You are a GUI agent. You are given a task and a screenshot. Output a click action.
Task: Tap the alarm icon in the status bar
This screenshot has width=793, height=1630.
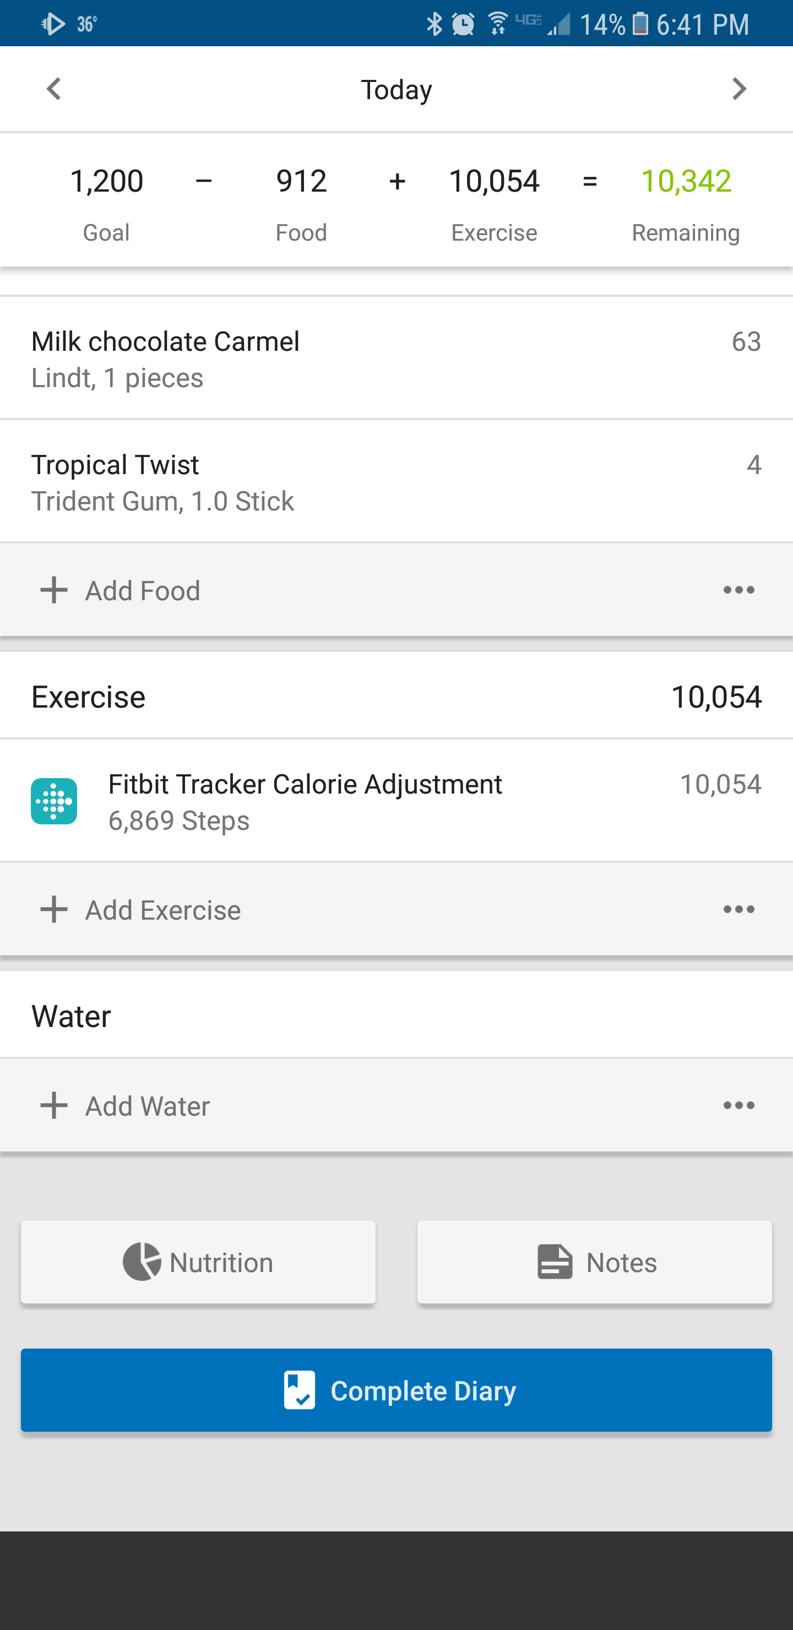(x=463, y=25)
